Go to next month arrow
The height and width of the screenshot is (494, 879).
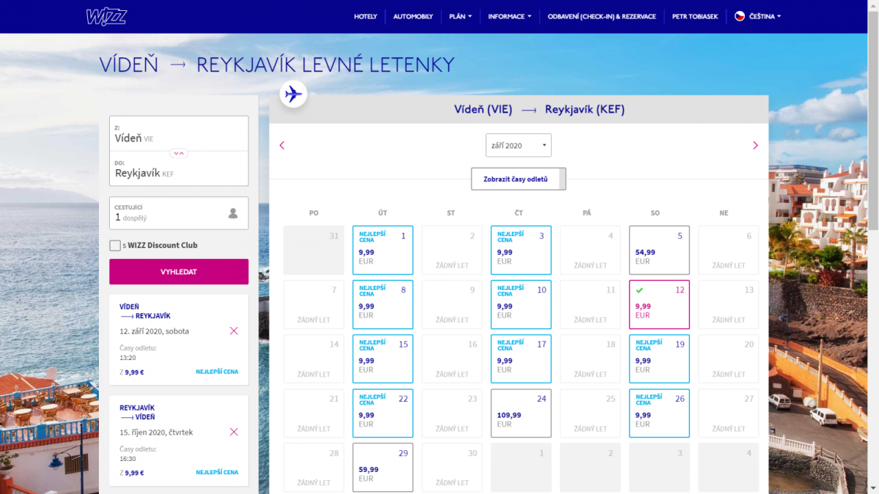click(x=755, y=146)
